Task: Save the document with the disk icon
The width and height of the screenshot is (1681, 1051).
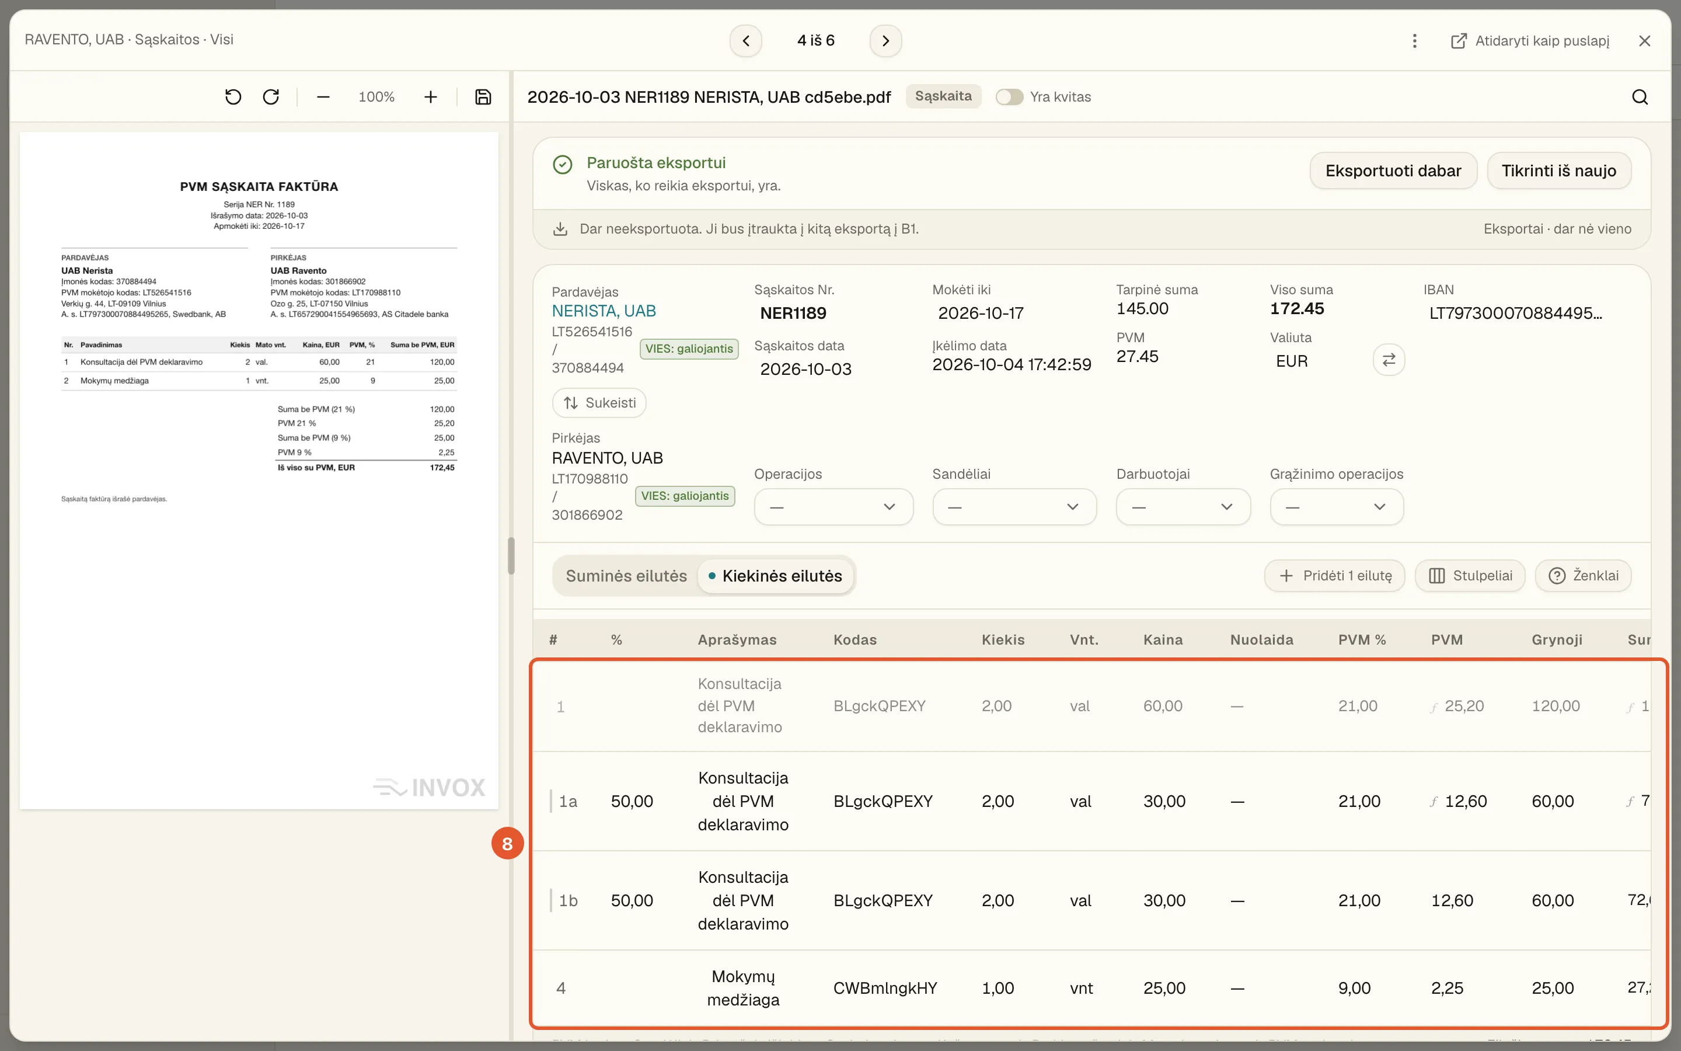Action: [x=483, y=96]
